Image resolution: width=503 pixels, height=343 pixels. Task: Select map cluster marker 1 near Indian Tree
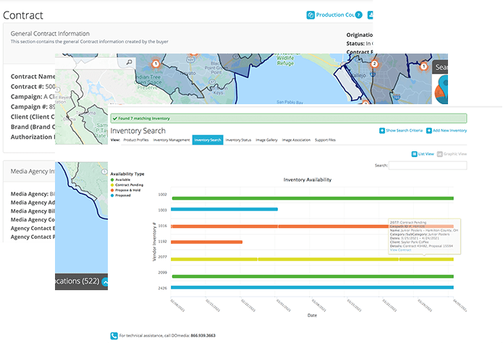pyautogui.click(x=156, y=64)
